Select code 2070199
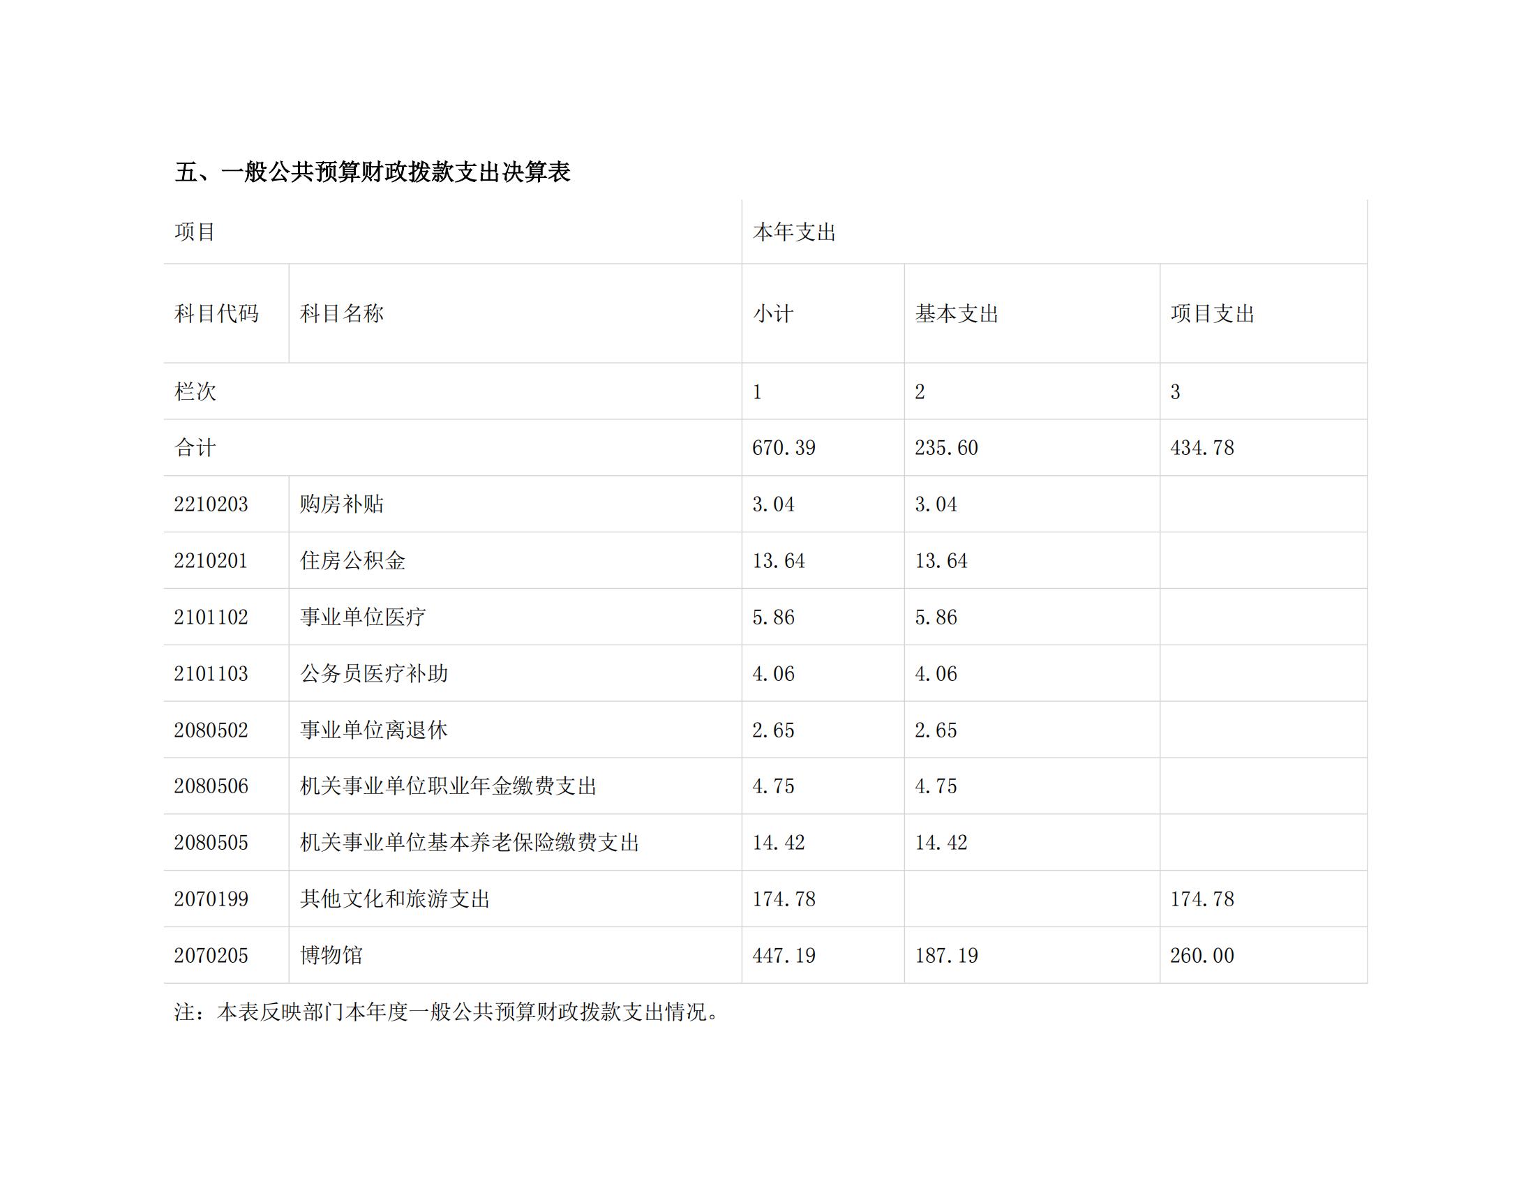1535x1186 pixels. point(211,899)
